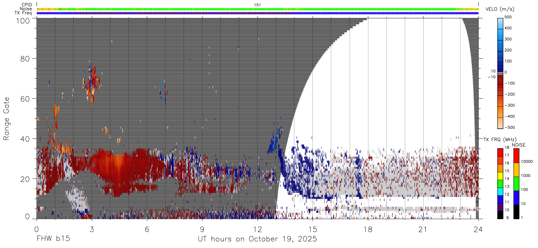This screenshot has width=538, height=248.
Task: Click the 80 tick label on Range Gate axis
Action: (25, 58)
